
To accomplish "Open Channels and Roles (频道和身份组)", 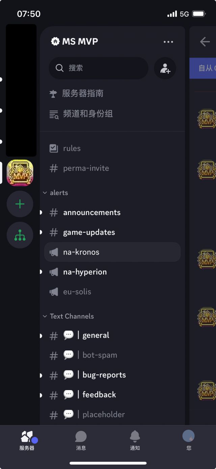I will 87,114.
